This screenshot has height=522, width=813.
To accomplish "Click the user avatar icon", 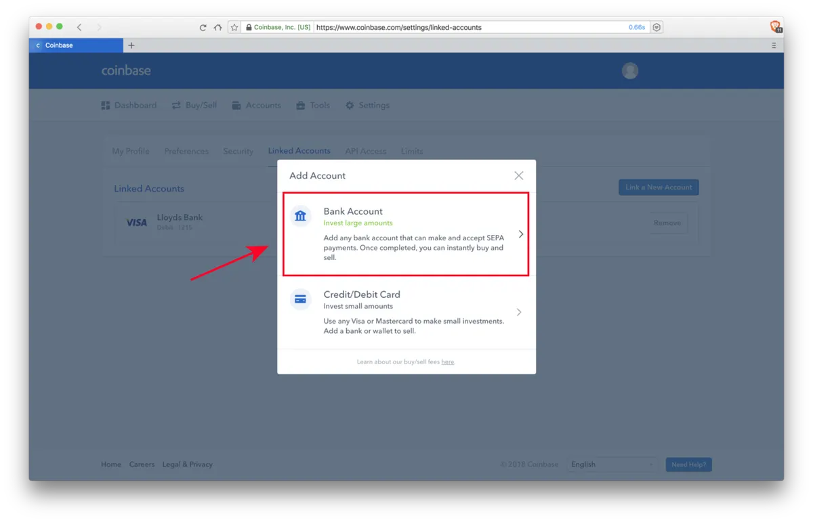I will (630, 70).
